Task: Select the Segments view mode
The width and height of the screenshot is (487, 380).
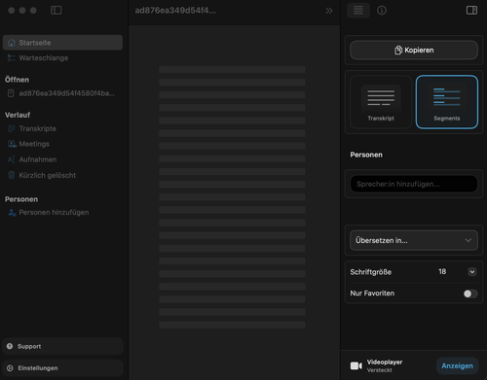Action: coord(447,102)
